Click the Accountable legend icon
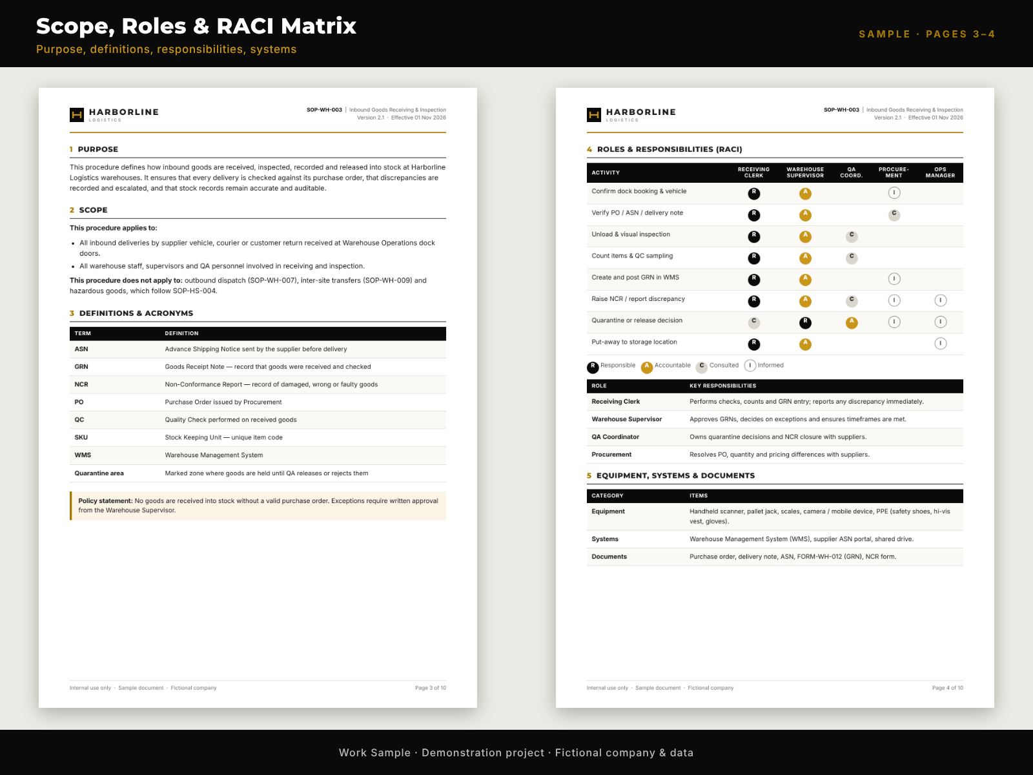 coord(647,367)
